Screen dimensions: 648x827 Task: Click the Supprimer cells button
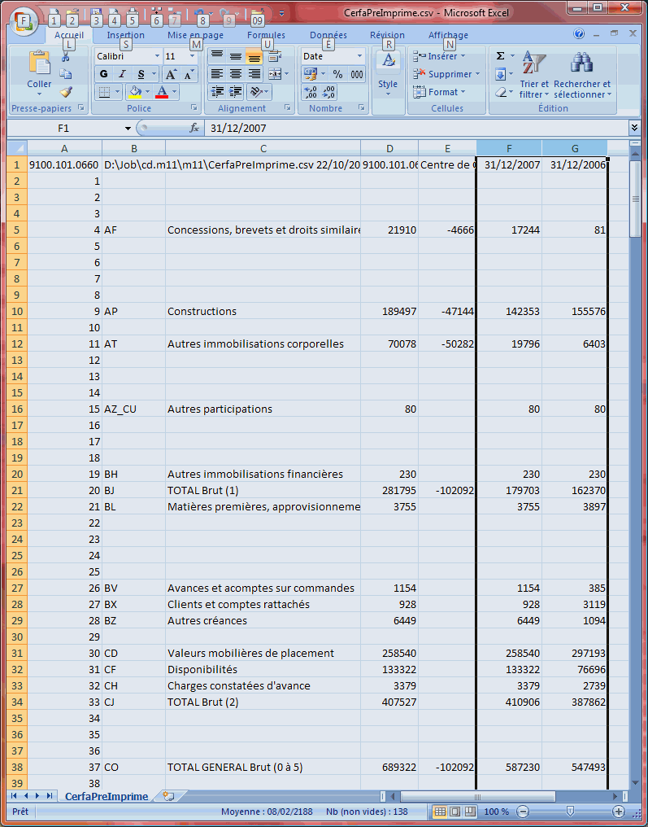[443, 74]
